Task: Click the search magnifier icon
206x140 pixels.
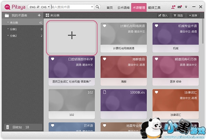Action: coord(97,7)
